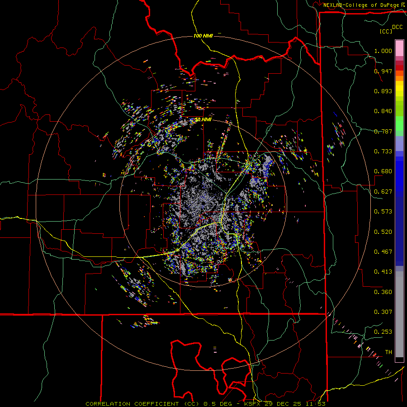Click the 0.573 scale value
The image size is (407, 407).
coord(383,212)
